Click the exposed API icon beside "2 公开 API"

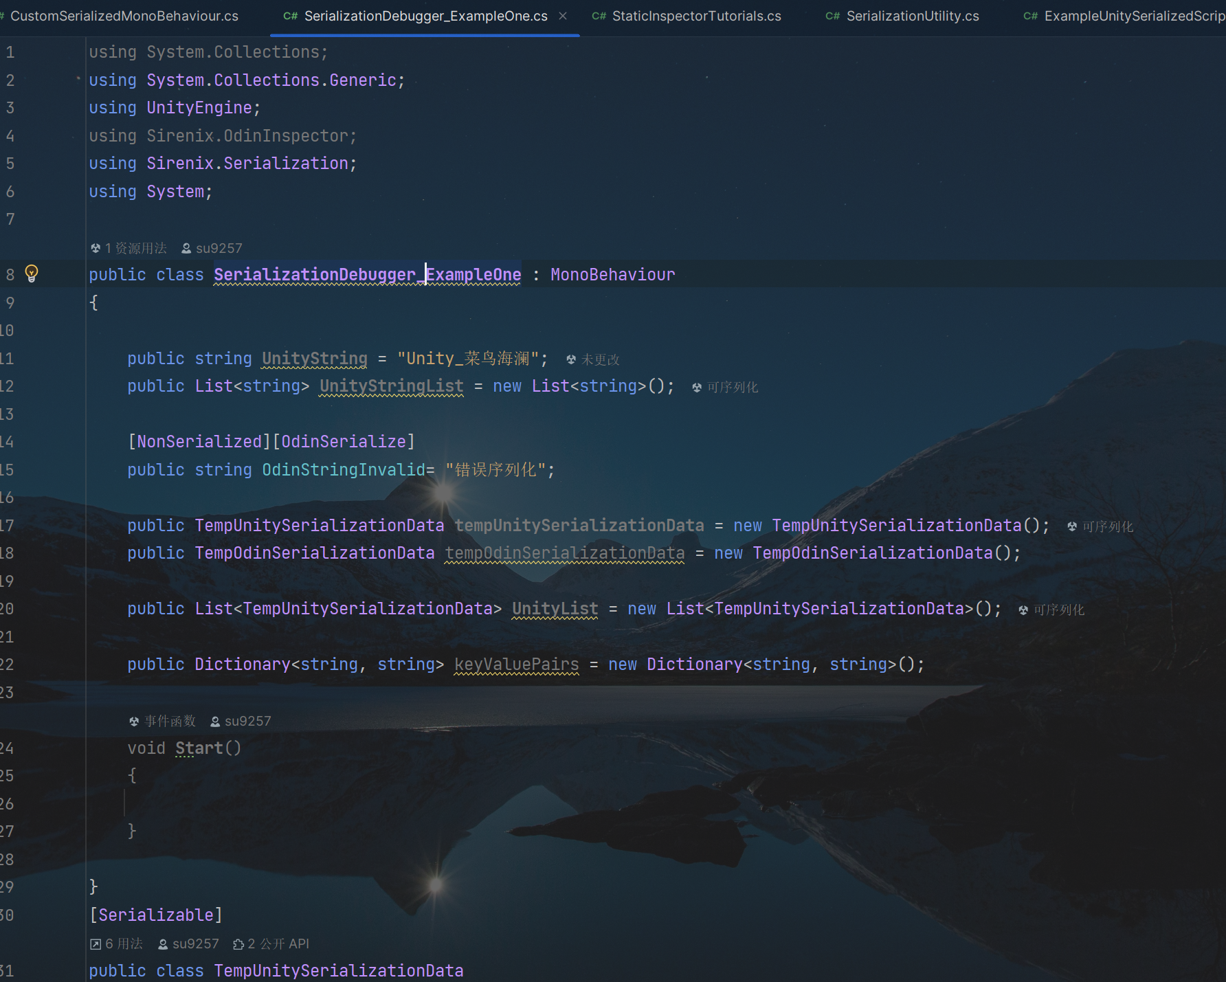point(238,944)
